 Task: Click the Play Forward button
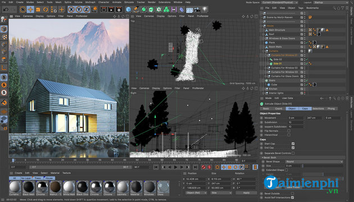[x=175, y=167]
